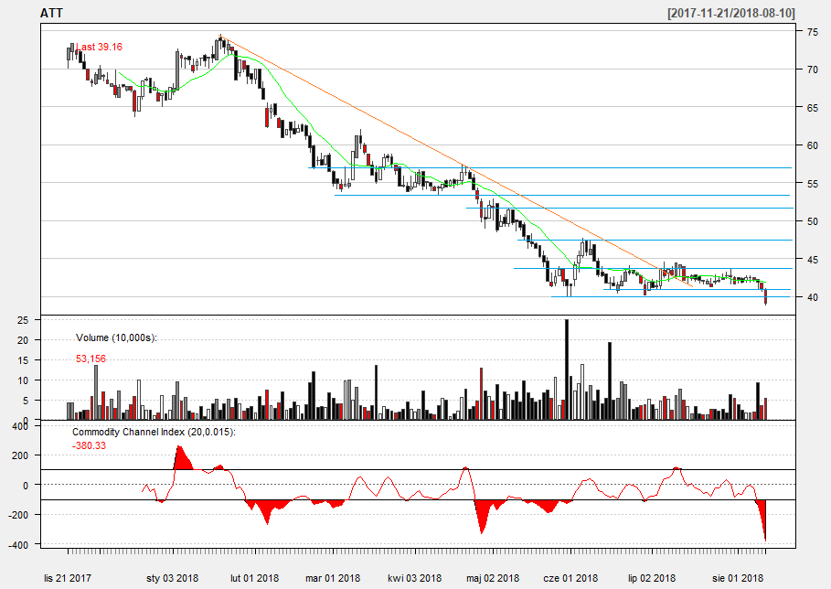Viewport: 831px width, 589px height.
Task: Click the 45 price axis label
Action: tap(812, 259)
